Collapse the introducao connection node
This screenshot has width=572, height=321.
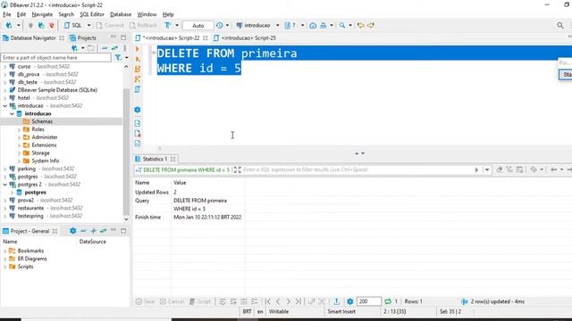tap(4, 106)
